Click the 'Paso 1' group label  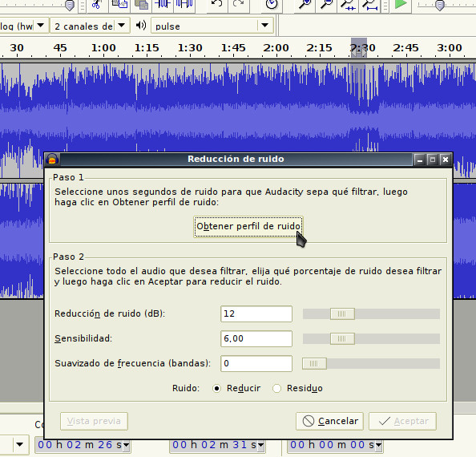click(x=68, y=177)
